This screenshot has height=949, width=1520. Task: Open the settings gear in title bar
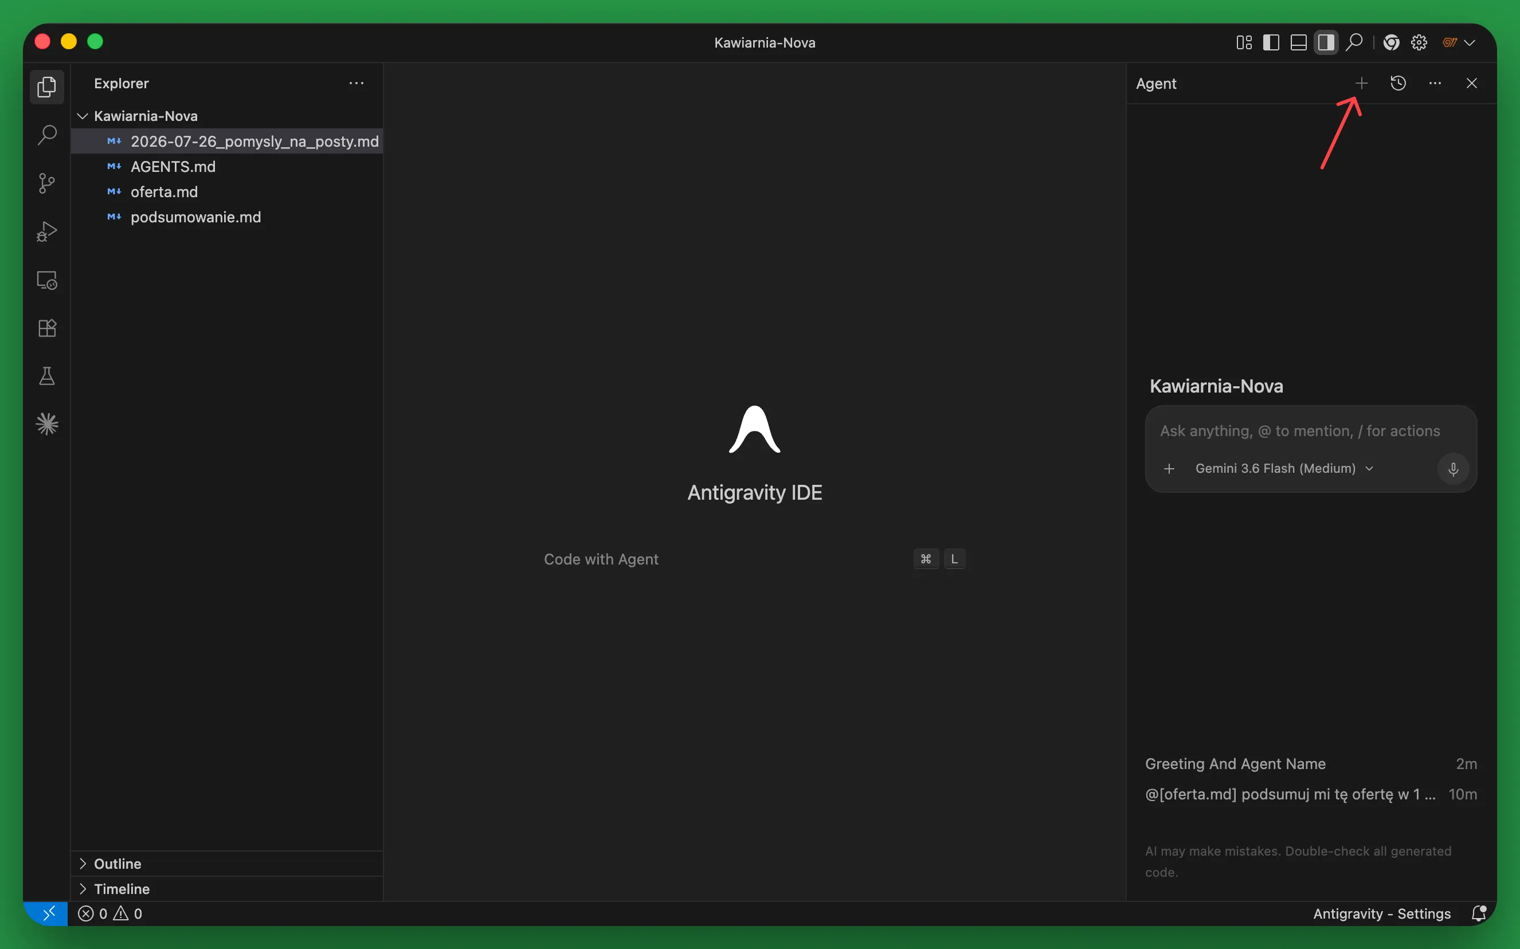1419,42
